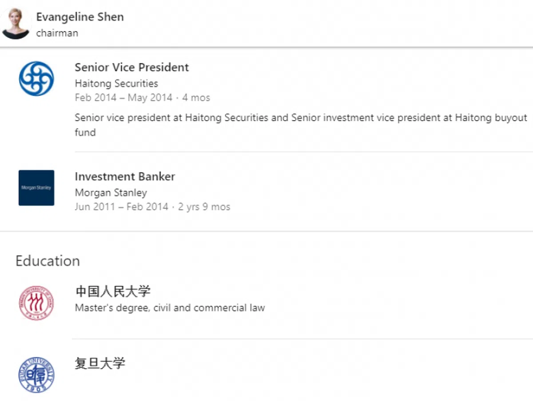
Task: Select the Senior Vice President job title
Action: (x=131, y=67)
